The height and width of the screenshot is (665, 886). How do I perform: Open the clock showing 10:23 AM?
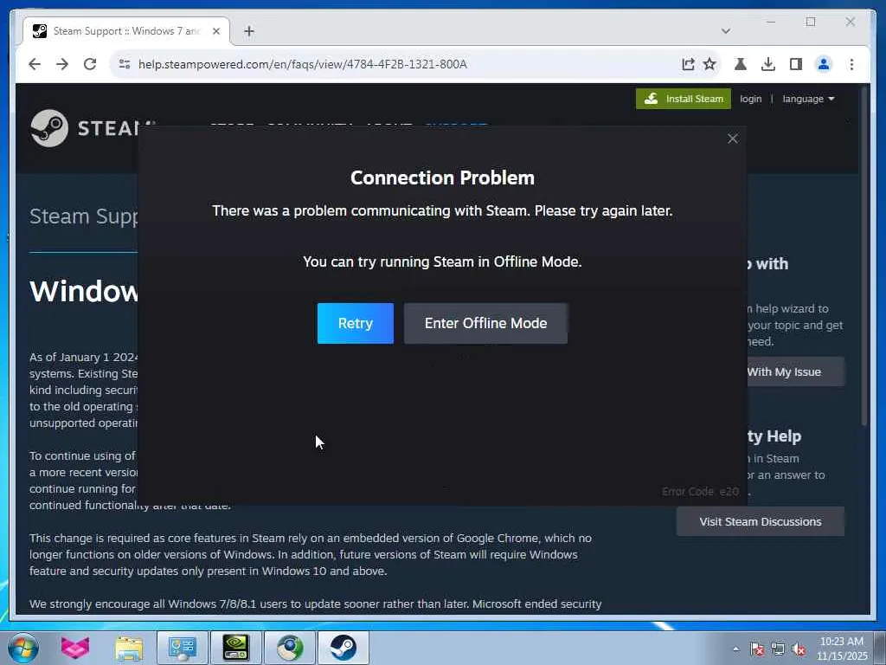(x=841, y=649)
